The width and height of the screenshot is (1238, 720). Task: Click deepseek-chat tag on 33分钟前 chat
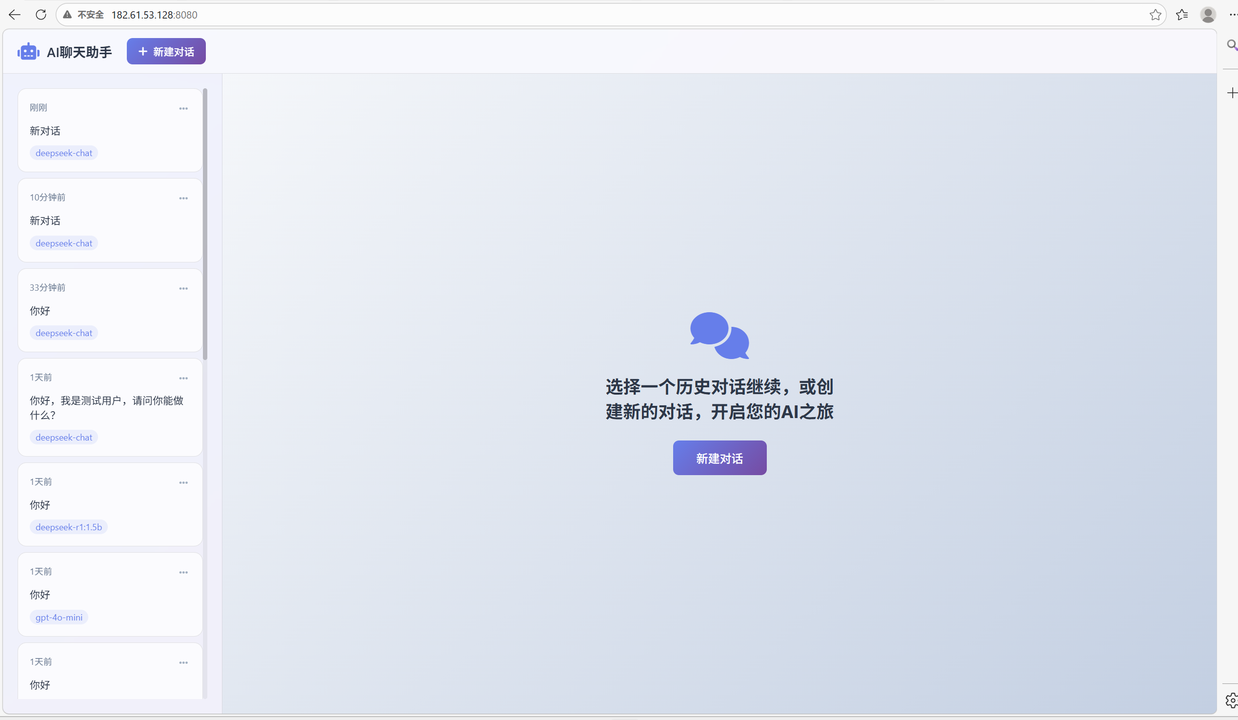(x=64, y=334)
